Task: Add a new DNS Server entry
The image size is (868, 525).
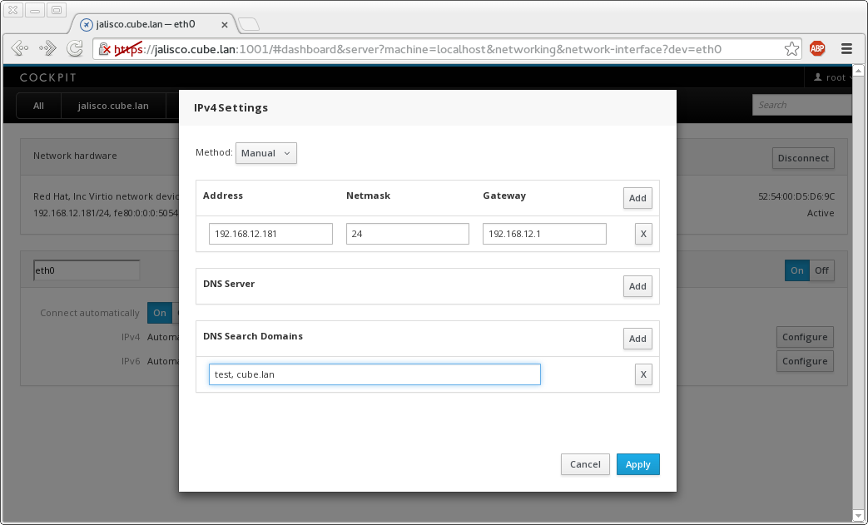Action: coord(637,286)
